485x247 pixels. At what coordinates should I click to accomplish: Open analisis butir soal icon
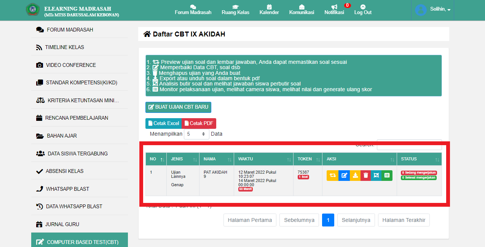(x=376, y=175)
